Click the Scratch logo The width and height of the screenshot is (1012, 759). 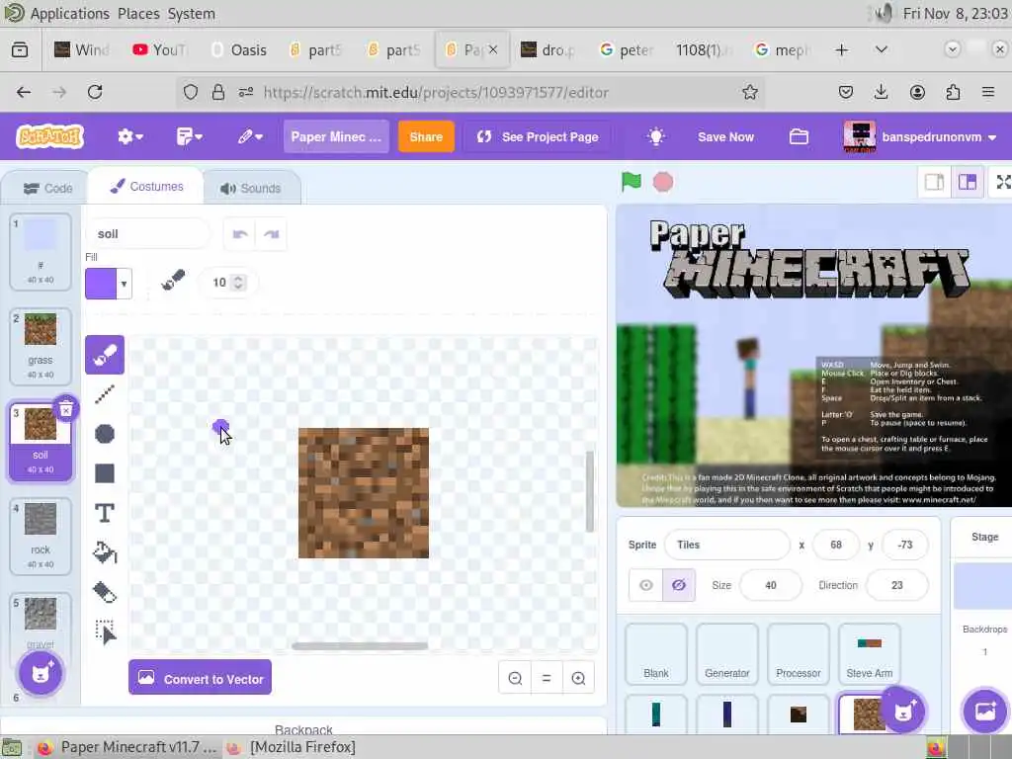49,136
